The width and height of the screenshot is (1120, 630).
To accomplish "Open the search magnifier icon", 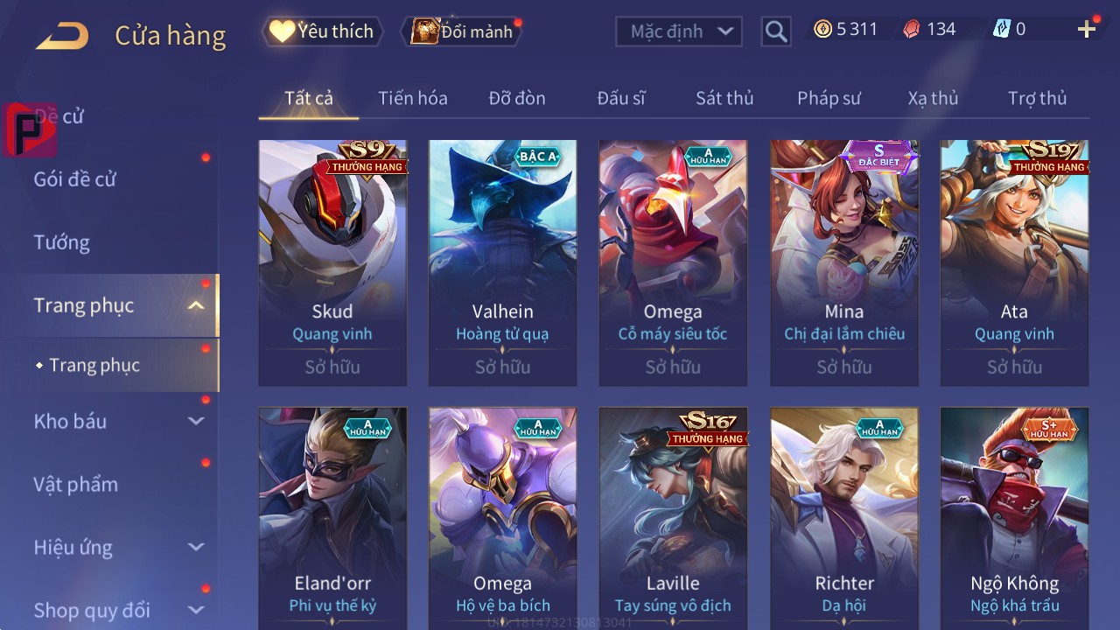I will coord(776,32).
